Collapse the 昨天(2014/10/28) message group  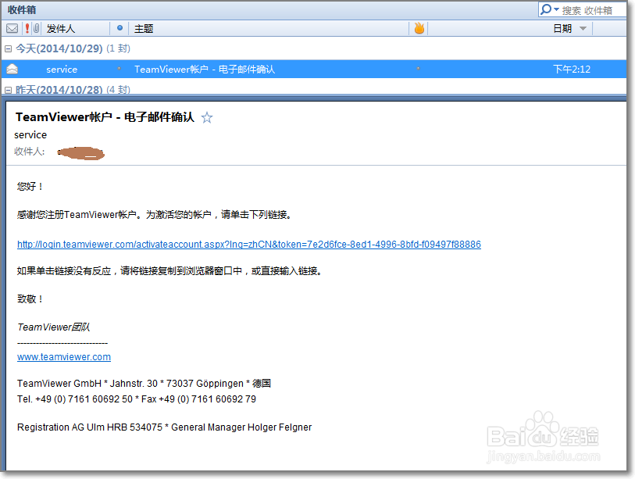(x=6, y=90)
